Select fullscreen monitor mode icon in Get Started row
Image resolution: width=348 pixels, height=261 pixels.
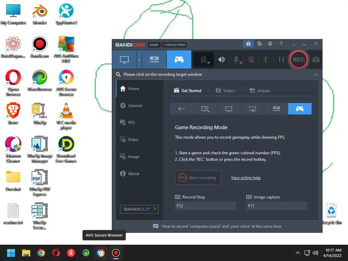[x=229, y=109]
